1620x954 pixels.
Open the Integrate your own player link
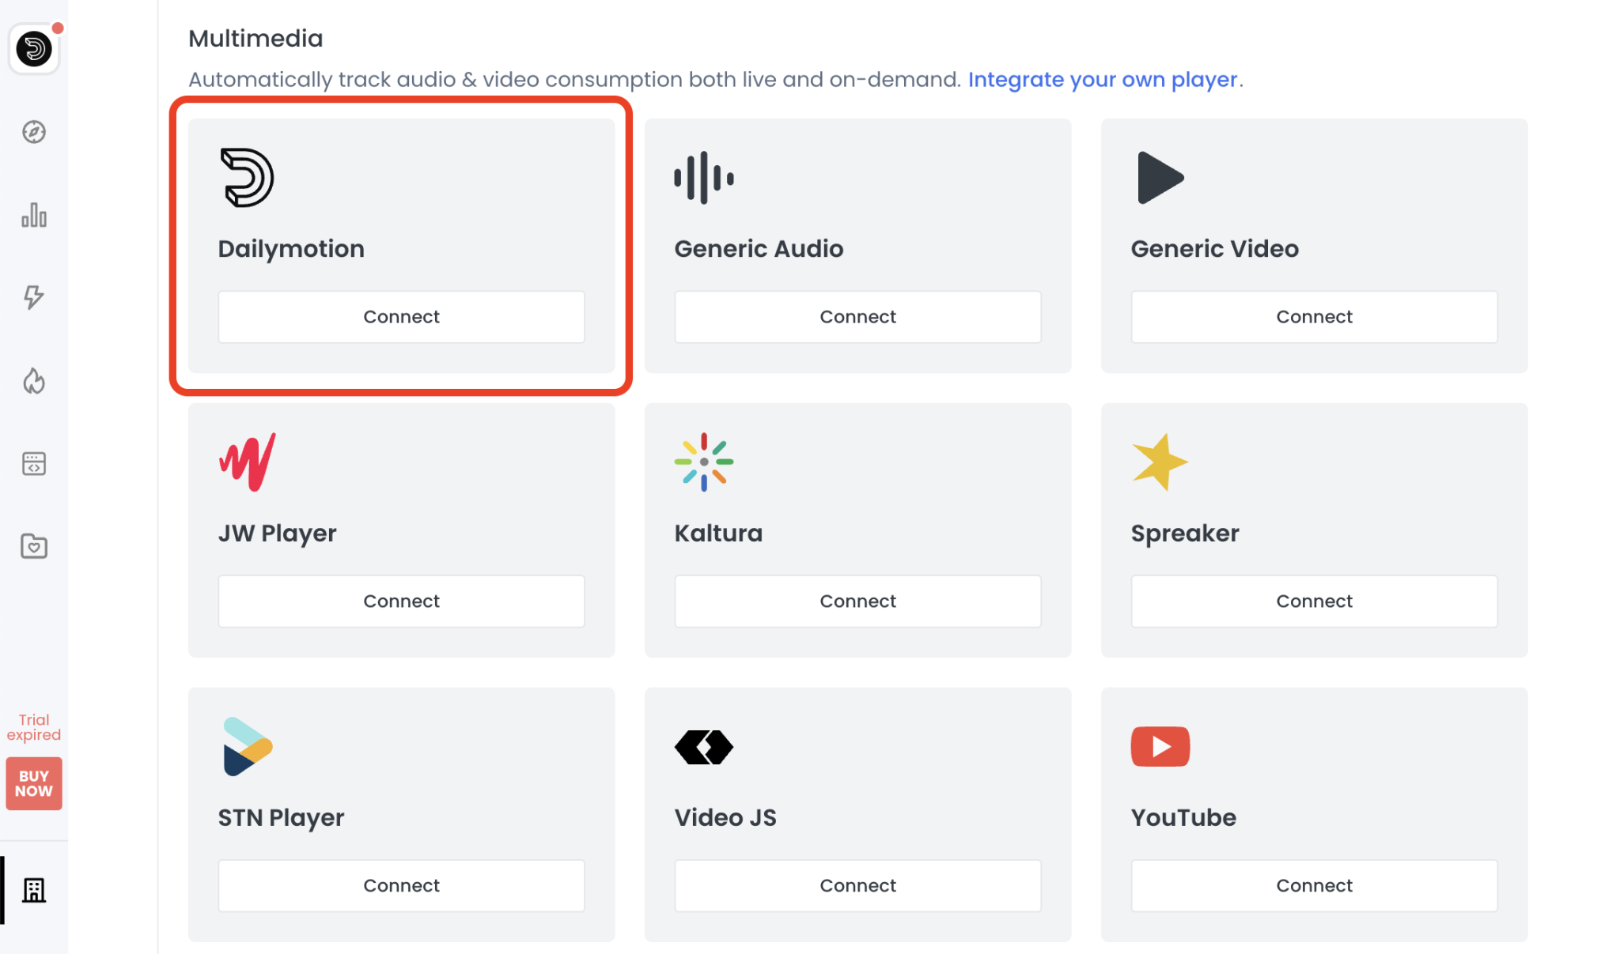pyautogui.click(x=1103, y=79)
